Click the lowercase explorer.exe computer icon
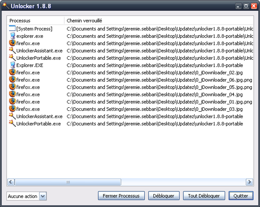Image resolution: width=260 pixels, height=207 pixels. (12, 36)
